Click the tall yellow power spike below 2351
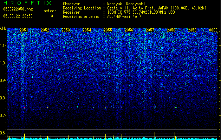 point(24,135)
